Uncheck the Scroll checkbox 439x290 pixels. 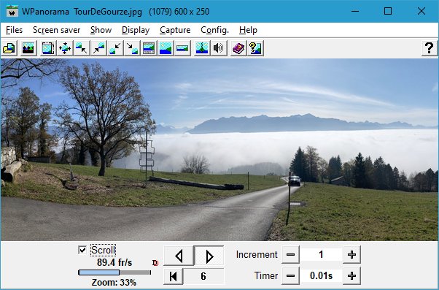[82, 250]
